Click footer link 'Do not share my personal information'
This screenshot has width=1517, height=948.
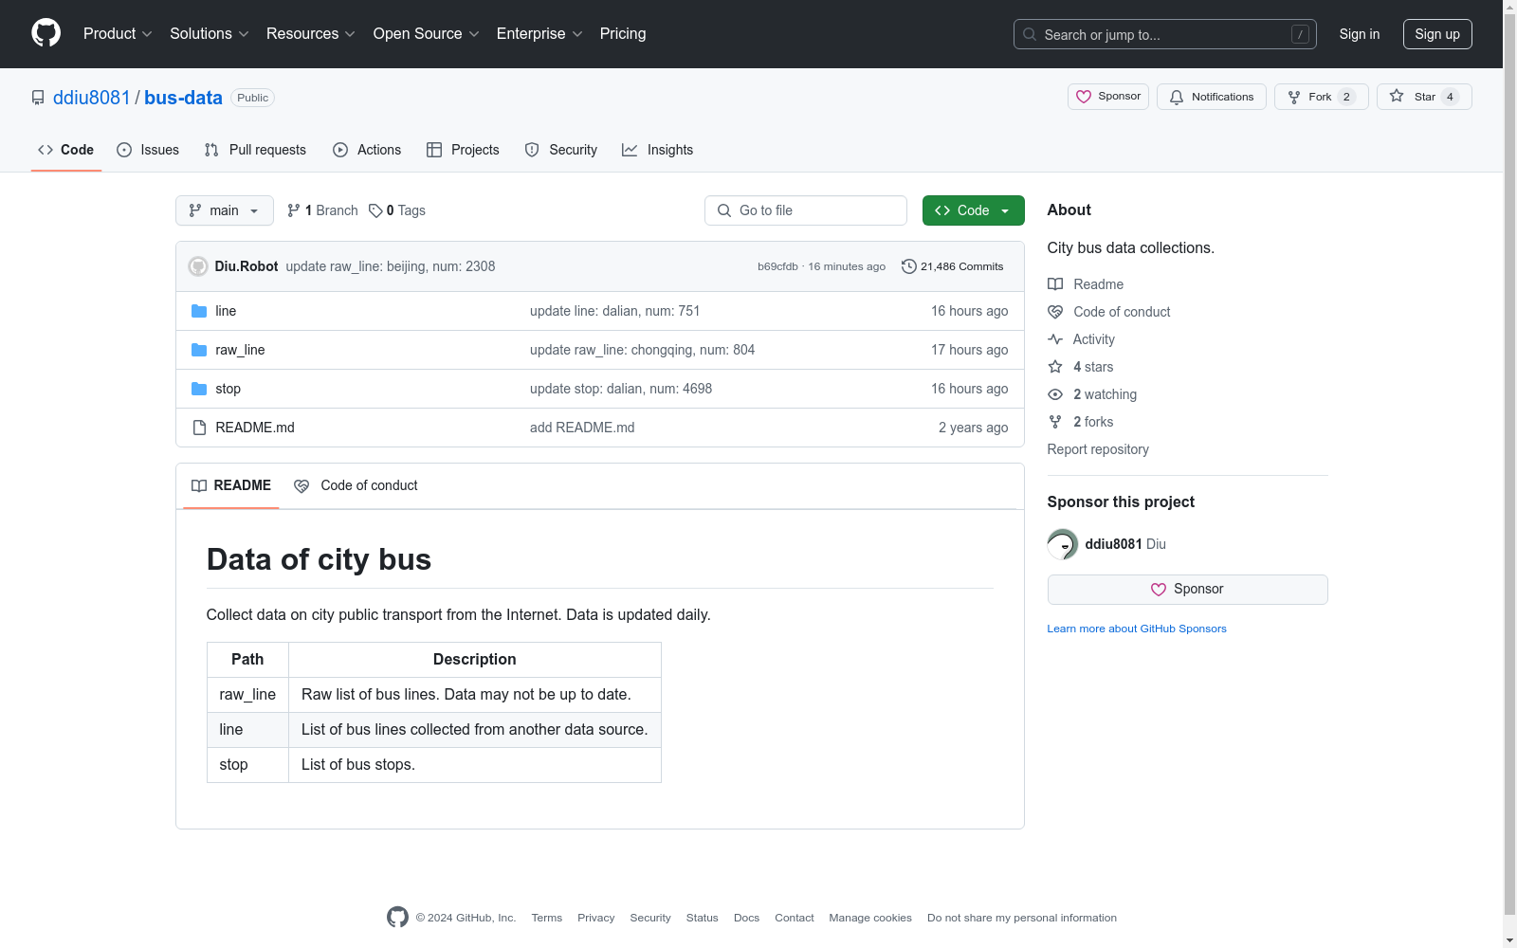(1022, 918)
